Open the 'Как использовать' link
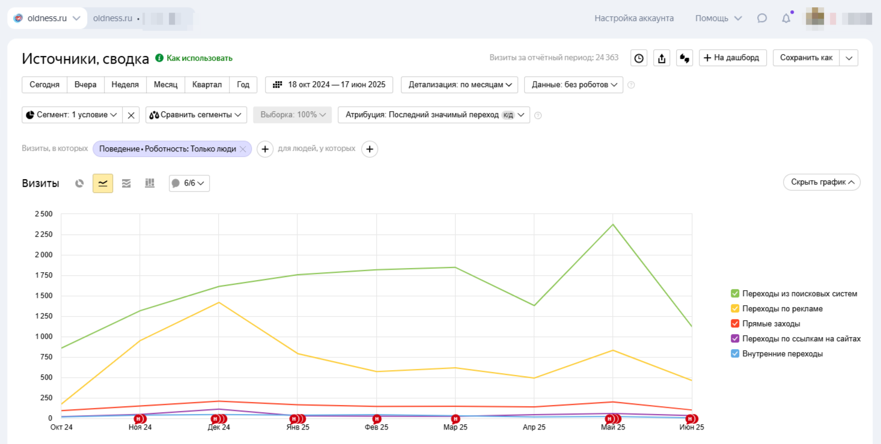Image resolution: width=881 pixels, height=444 pixels. coord(199,58)
